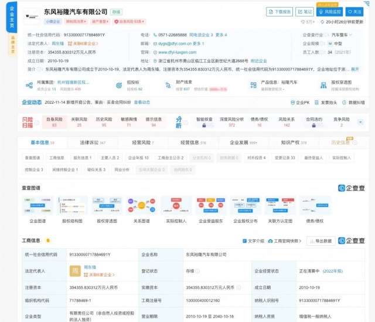Screen dimensions: 375x322
Task: Open the 企业主页 sidebar tab
Action: click(x=12, y=17)
